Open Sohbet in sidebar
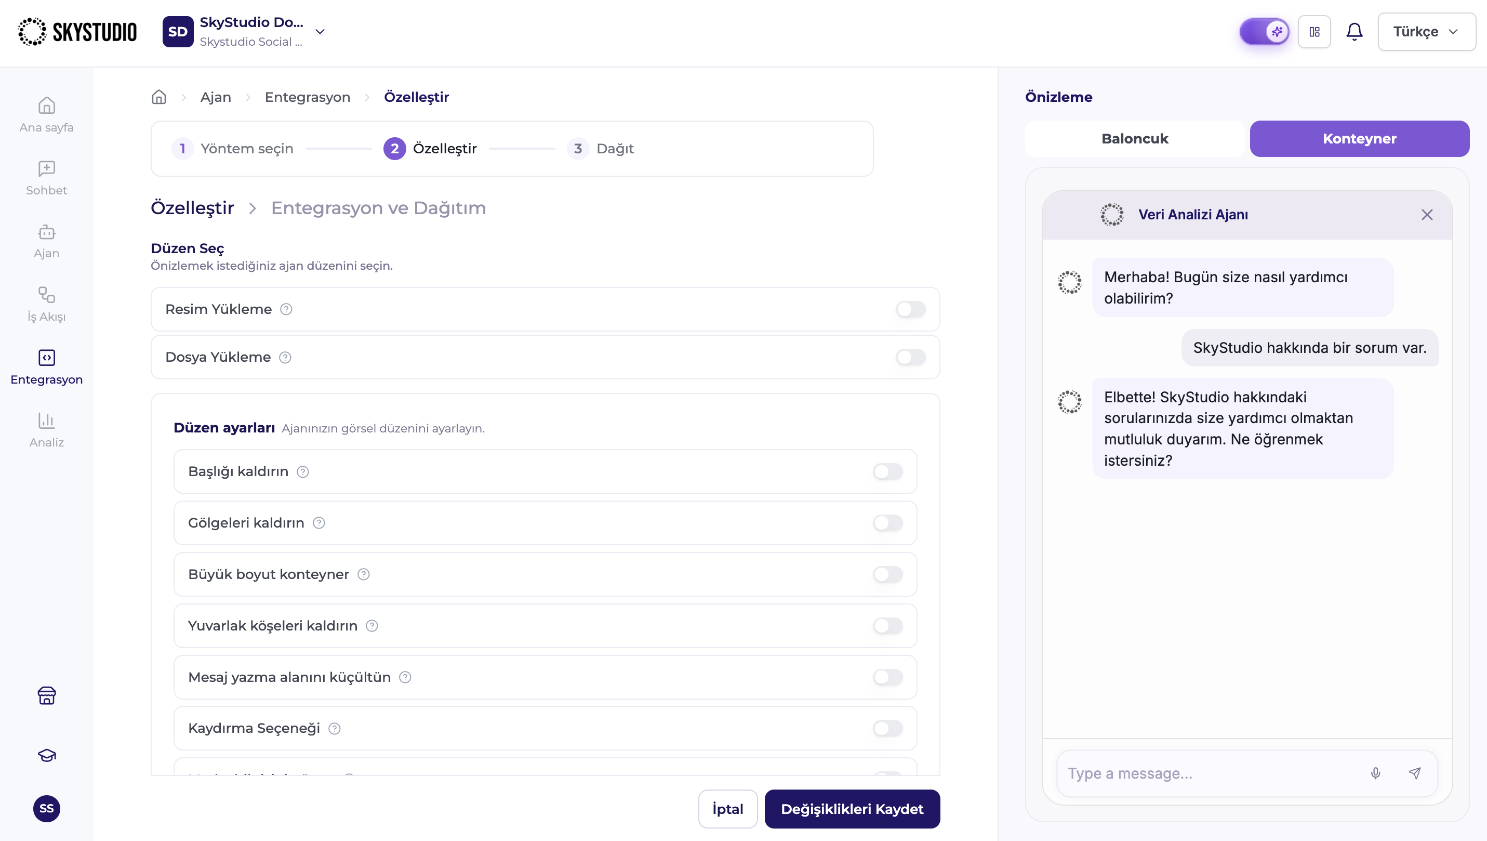 47,178
